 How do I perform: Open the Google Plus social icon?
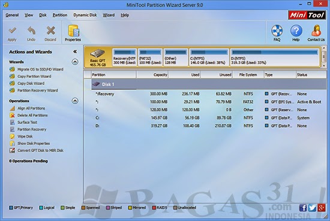pos(322,208)
